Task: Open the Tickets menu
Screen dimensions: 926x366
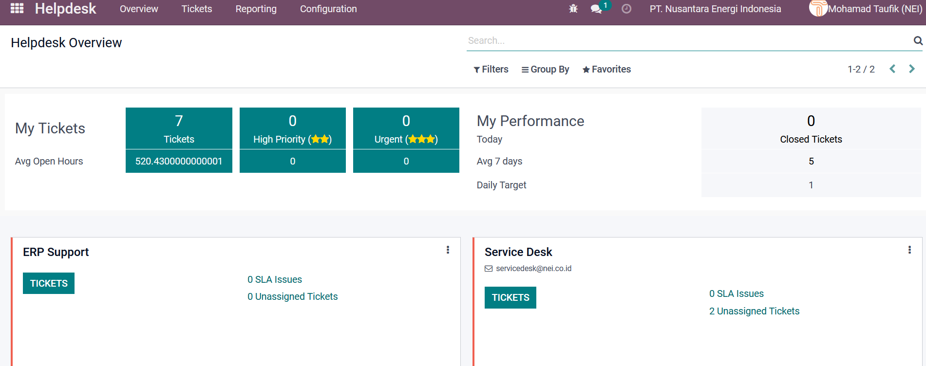Action: tap(197, 9)
